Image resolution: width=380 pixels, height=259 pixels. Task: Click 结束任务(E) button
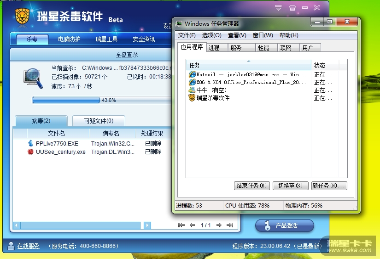pos(252,186)
